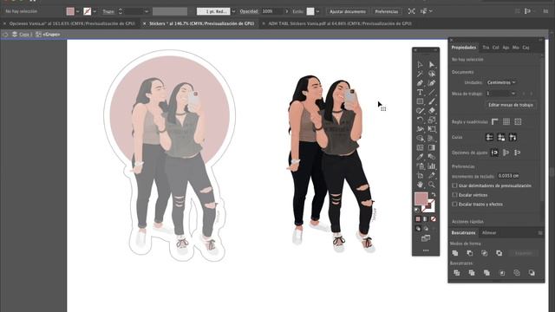Toggle transparency grid icon in Properties
This screenshot has width=555, height=312.
518,121
